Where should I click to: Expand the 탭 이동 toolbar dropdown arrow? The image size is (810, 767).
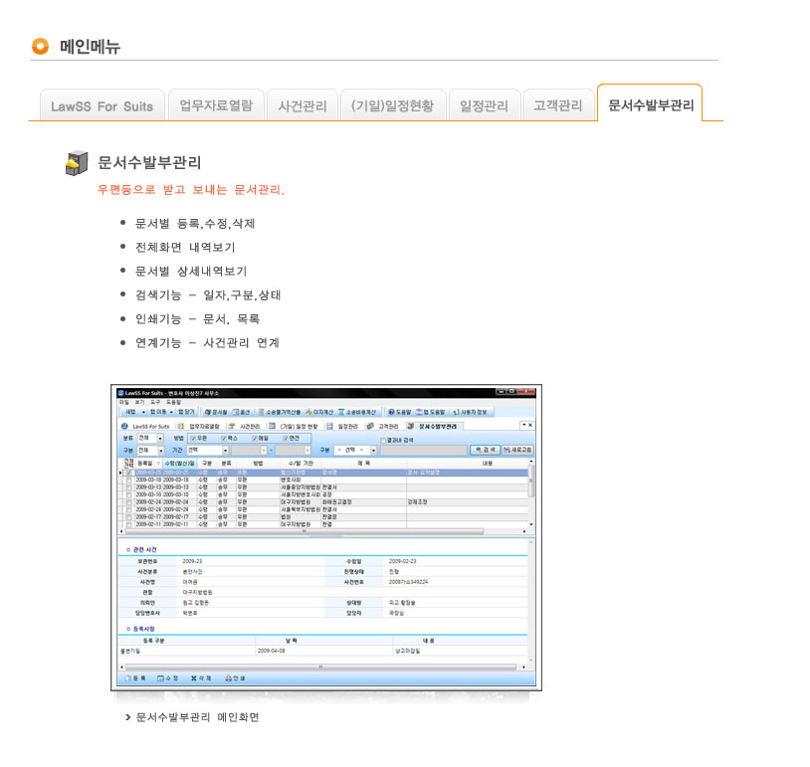pos(171,412)
